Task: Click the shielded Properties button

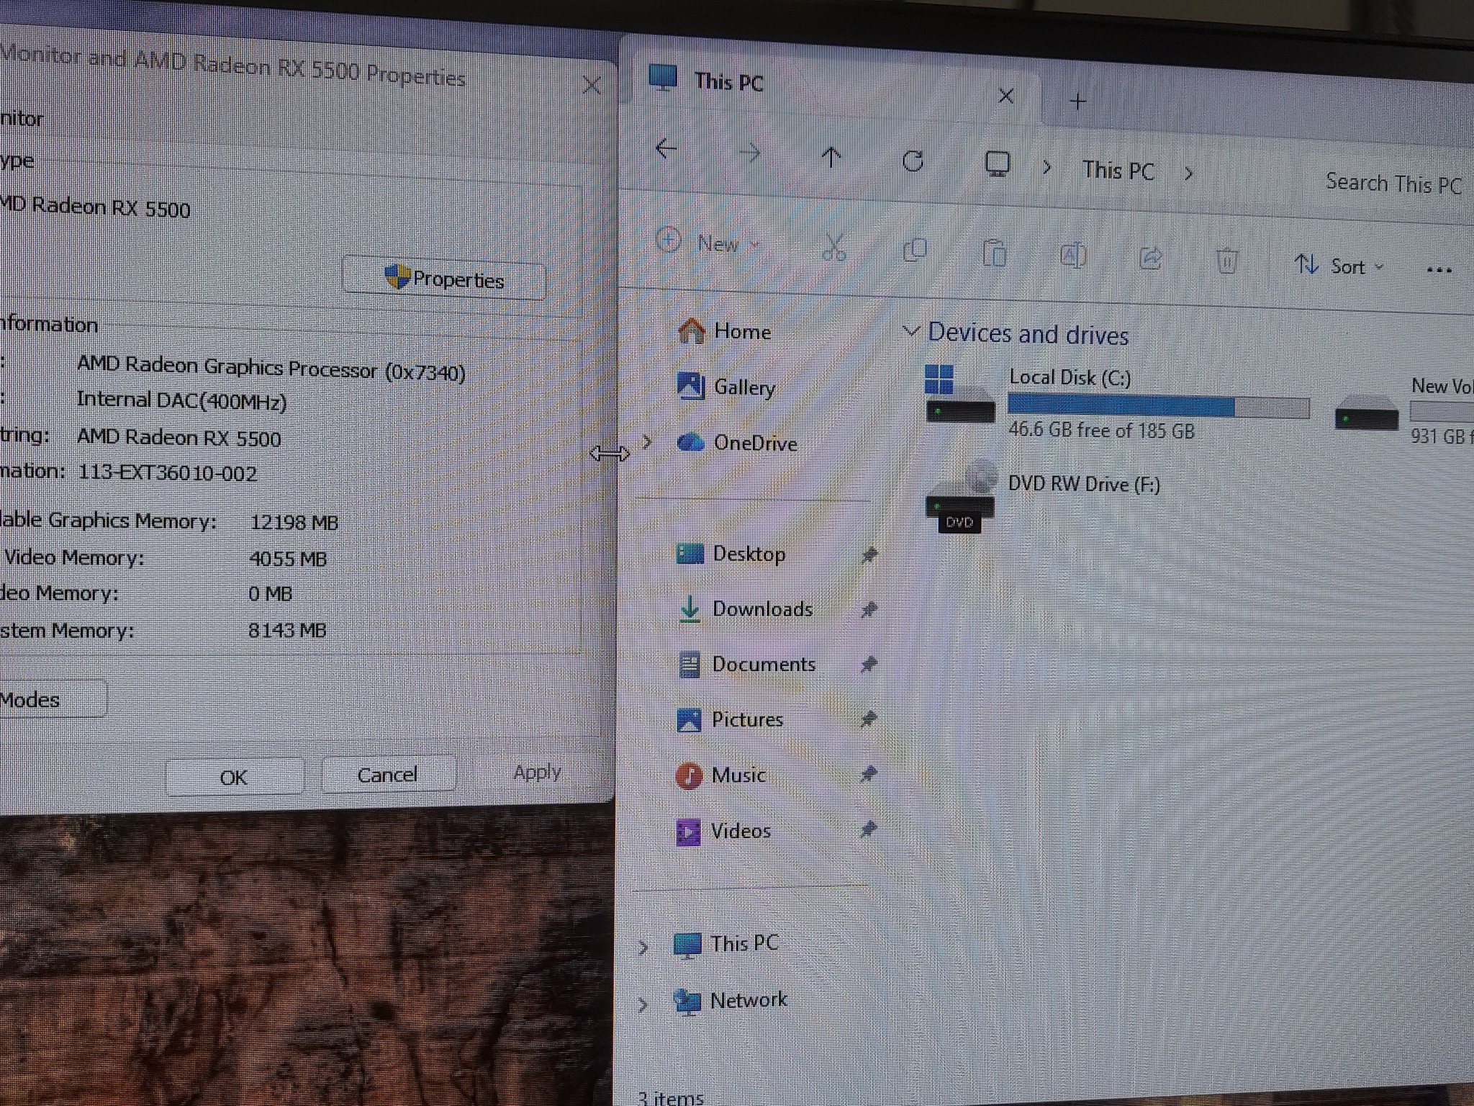Action: click(x=444, y=278)
